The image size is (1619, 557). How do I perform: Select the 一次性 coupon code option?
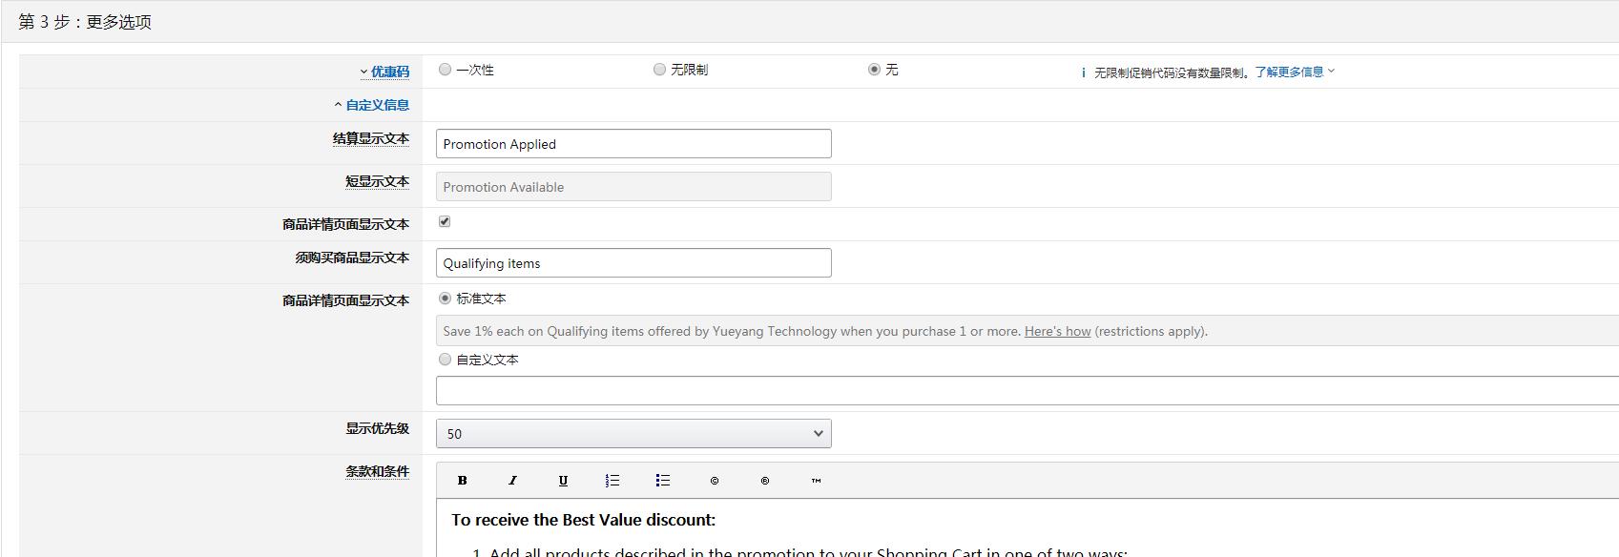coord(446,70)
